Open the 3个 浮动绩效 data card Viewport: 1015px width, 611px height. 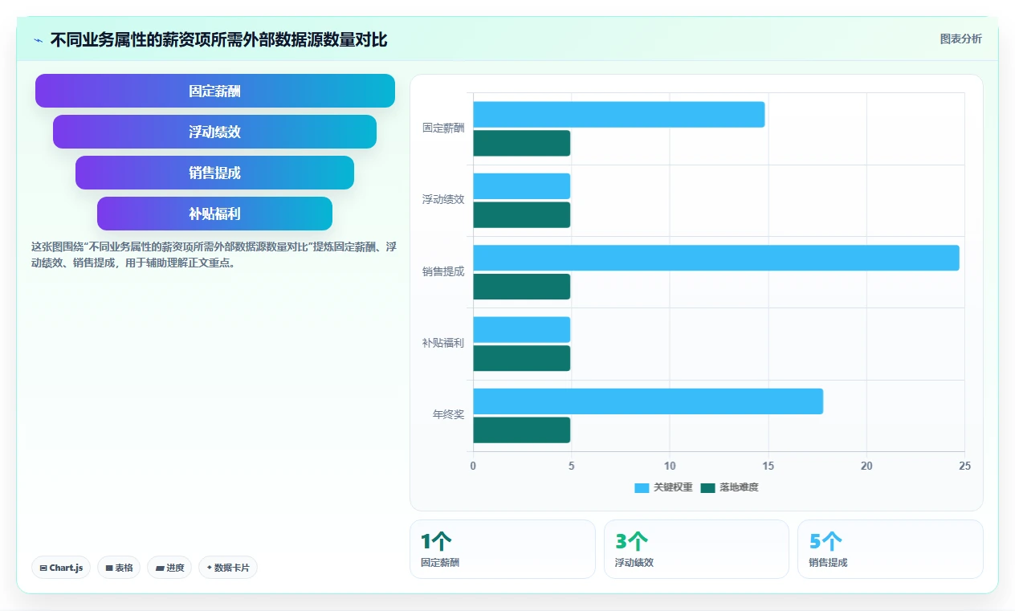point(696,549)
